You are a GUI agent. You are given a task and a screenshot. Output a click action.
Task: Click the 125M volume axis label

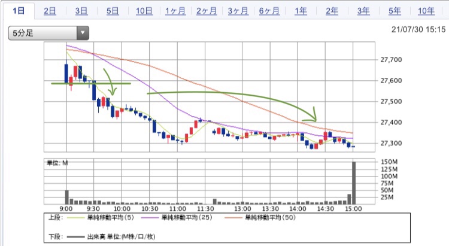pos(389,169)
